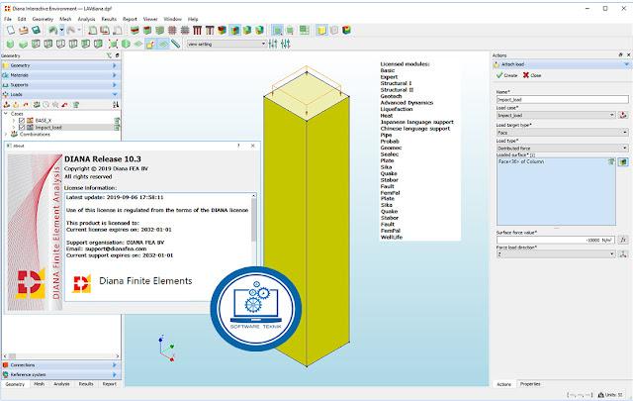Click the clock time dependency icon
Image resolution: width=633 pixels, height=401 pixels.
click(x=46, y=105)
